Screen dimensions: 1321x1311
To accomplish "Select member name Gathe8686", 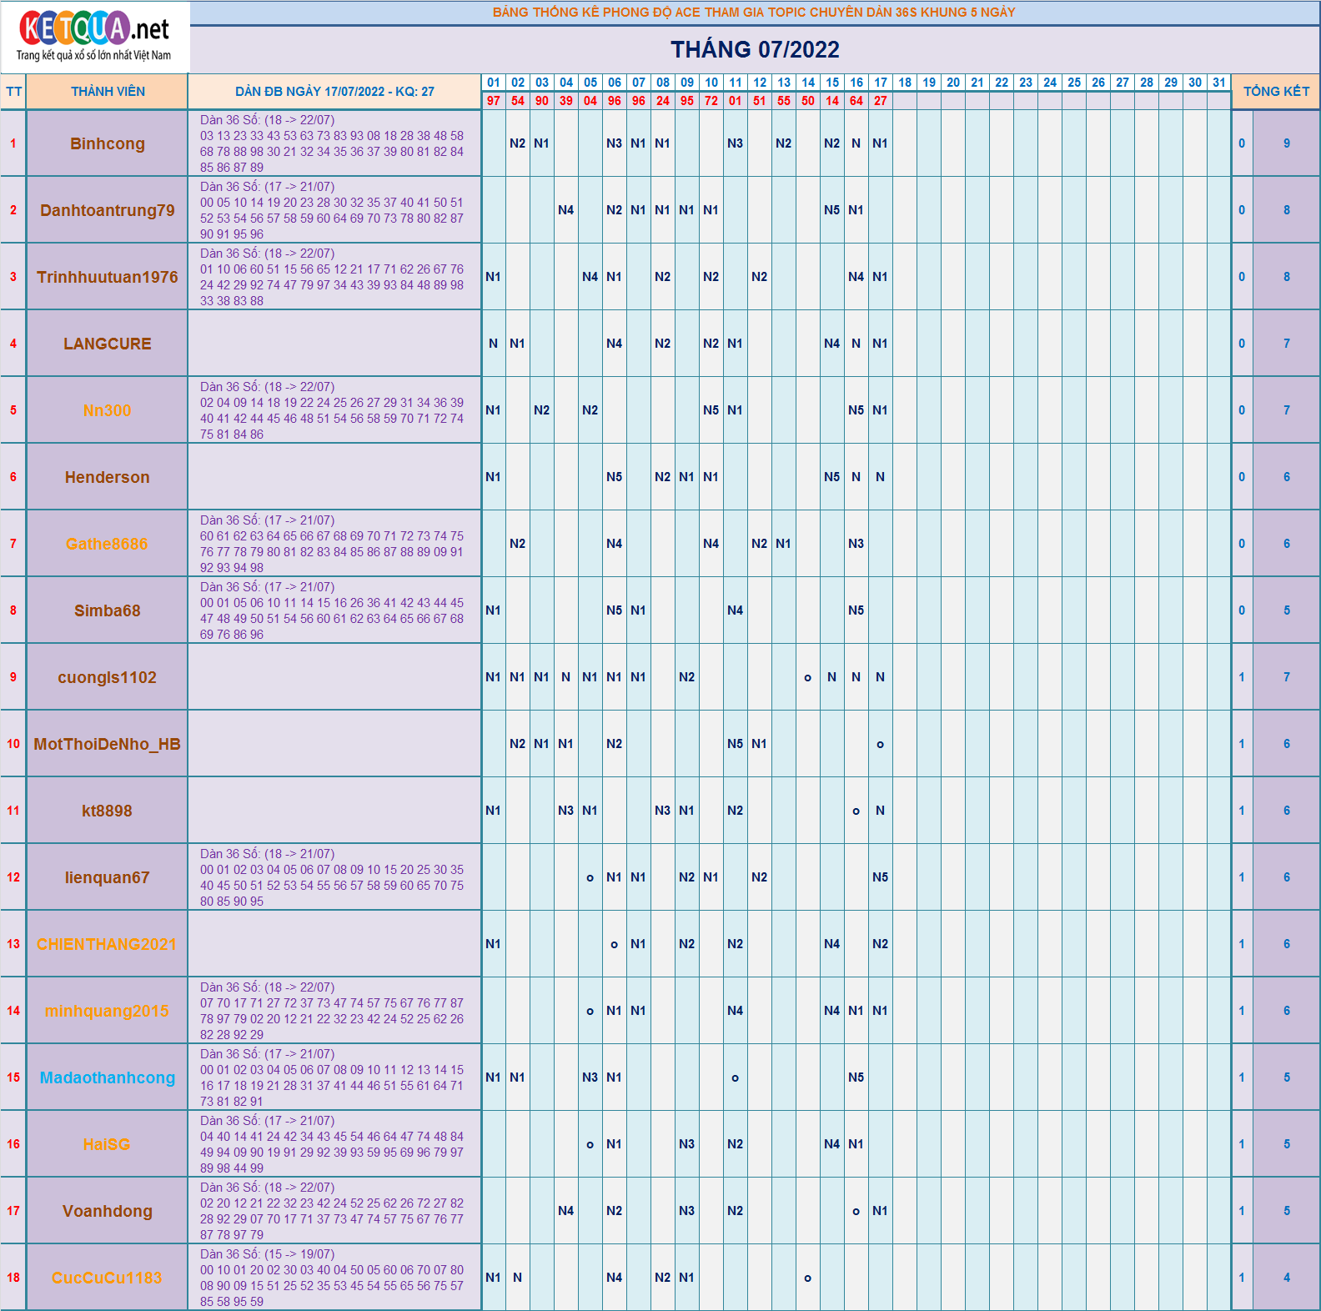I will (108, 544).
